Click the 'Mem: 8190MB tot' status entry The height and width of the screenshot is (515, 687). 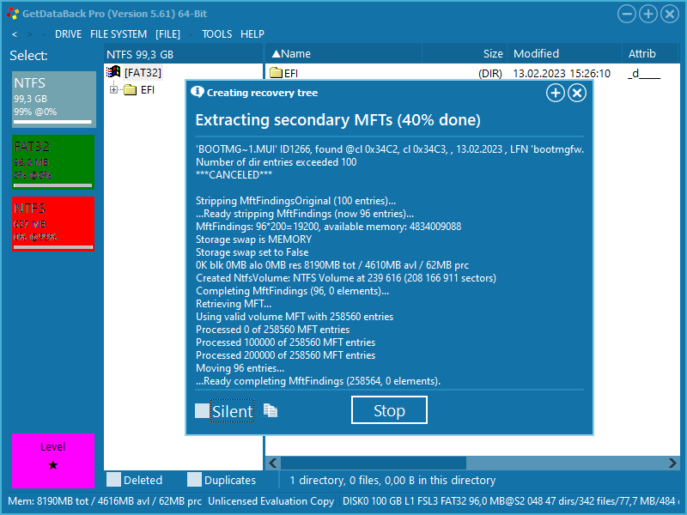(105, 501)
